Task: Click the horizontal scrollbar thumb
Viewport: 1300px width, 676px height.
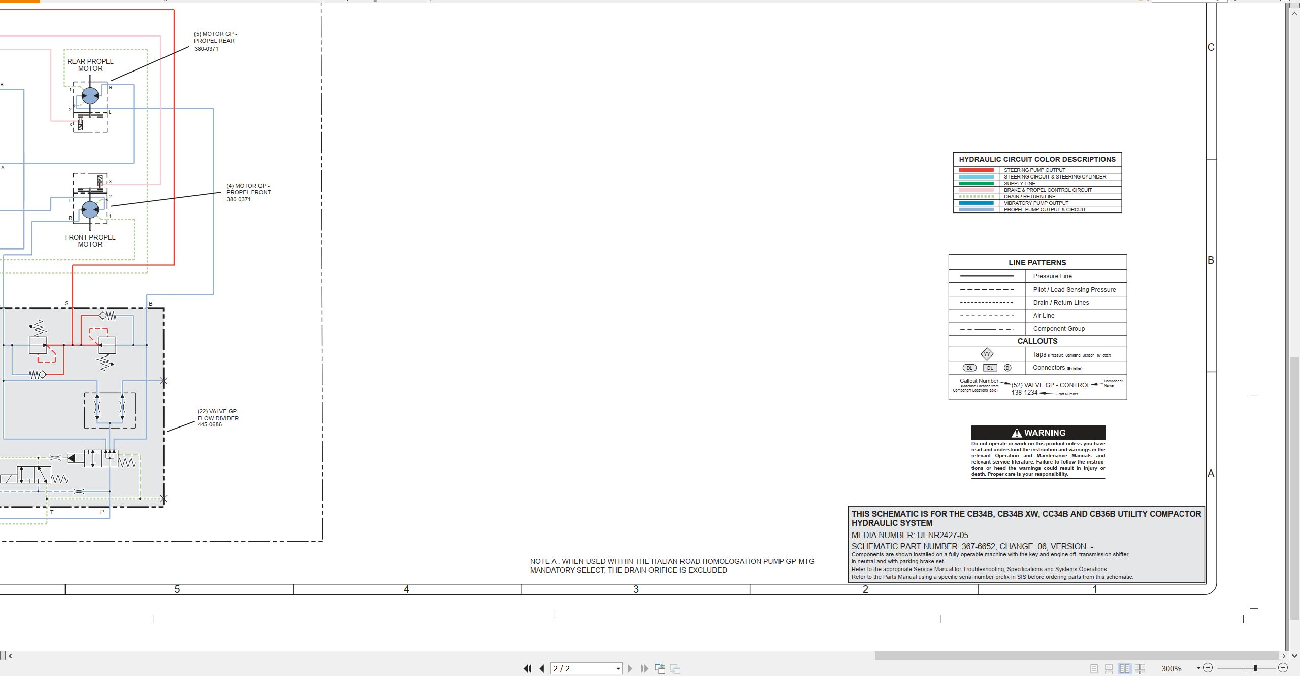Action: (1077, 656)
